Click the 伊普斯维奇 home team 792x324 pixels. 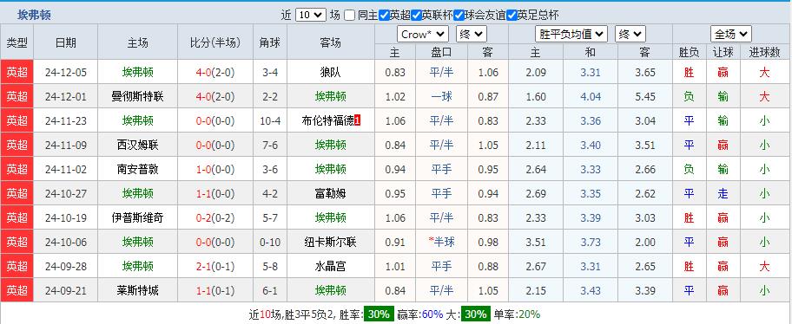[x=137, y=217]
